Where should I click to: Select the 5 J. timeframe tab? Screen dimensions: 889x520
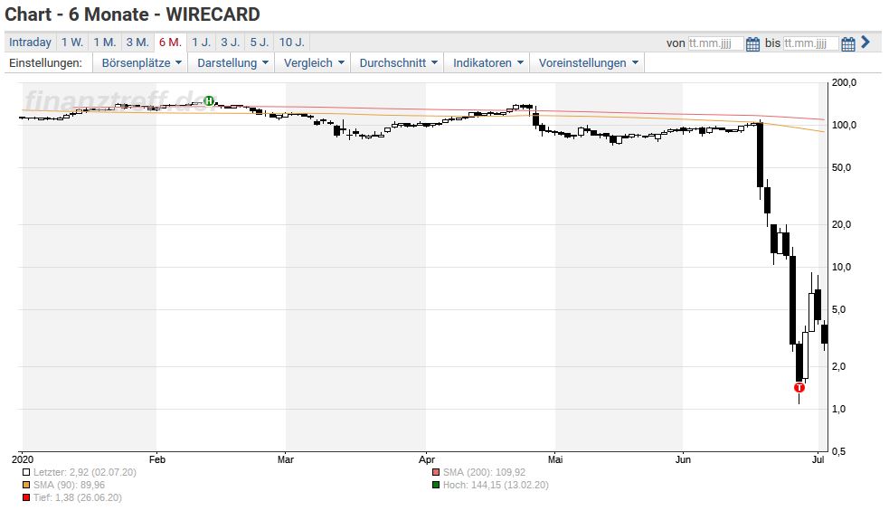260,43
